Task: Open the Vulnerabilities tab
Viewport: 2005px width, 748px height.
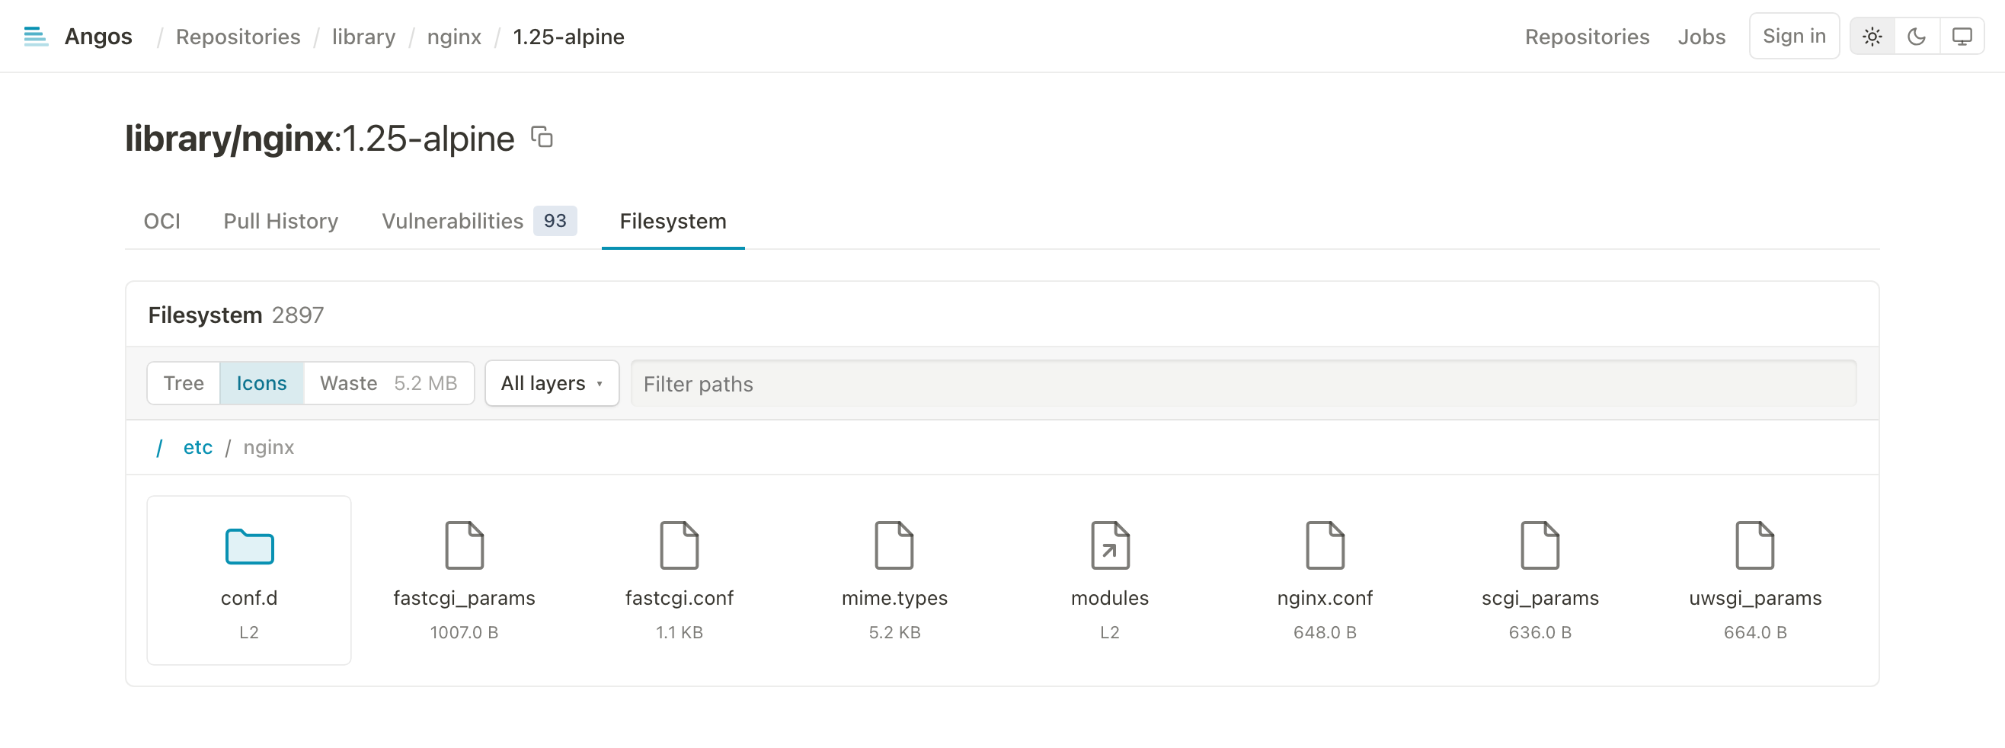Action: point(478,221)
